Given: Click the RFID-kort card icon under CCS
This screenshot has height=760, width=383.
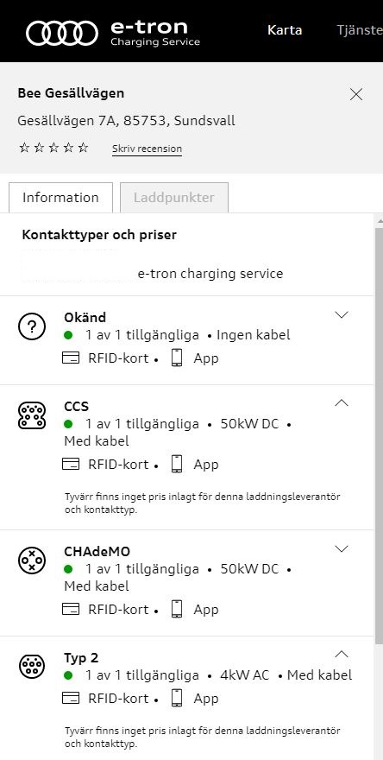Looking at the screenshot, I should (71, 464).
